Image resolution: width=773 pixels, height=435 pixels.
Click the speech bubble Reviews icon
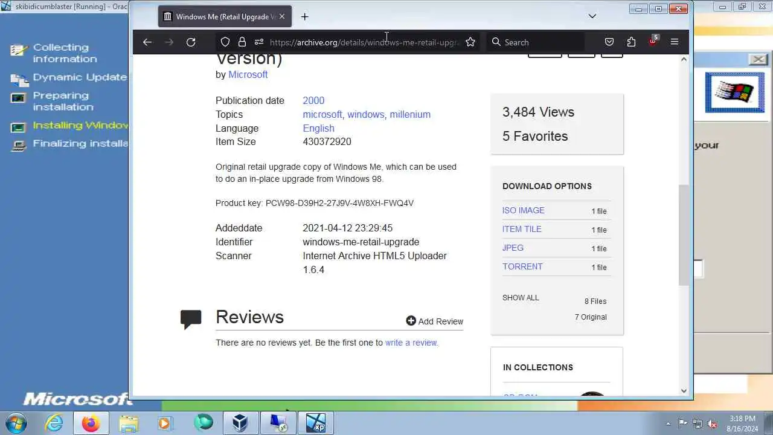[x=191, y=319]
